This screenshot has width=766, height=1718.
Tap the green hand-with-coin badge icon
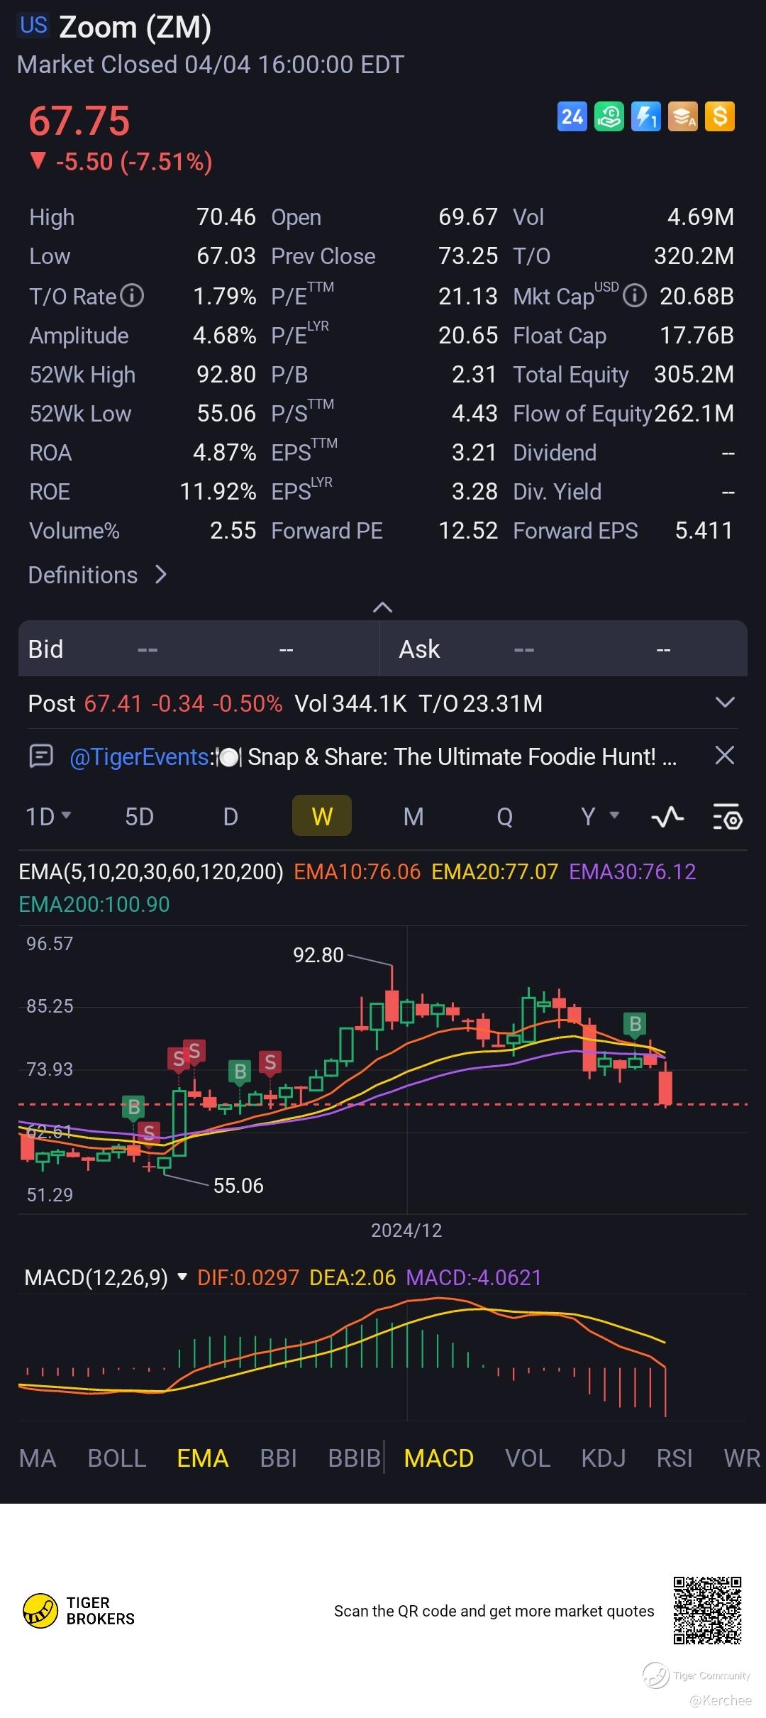pyautogui.click(x=609, y=116)
